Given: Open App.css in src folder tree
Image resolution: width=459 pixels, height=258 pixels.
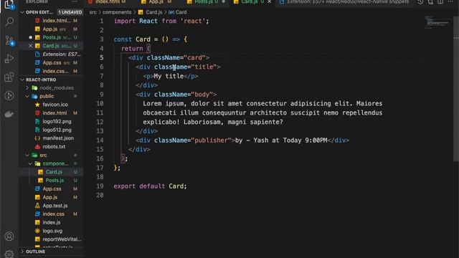Looking at the screenshot, I should tap(52, 188).
